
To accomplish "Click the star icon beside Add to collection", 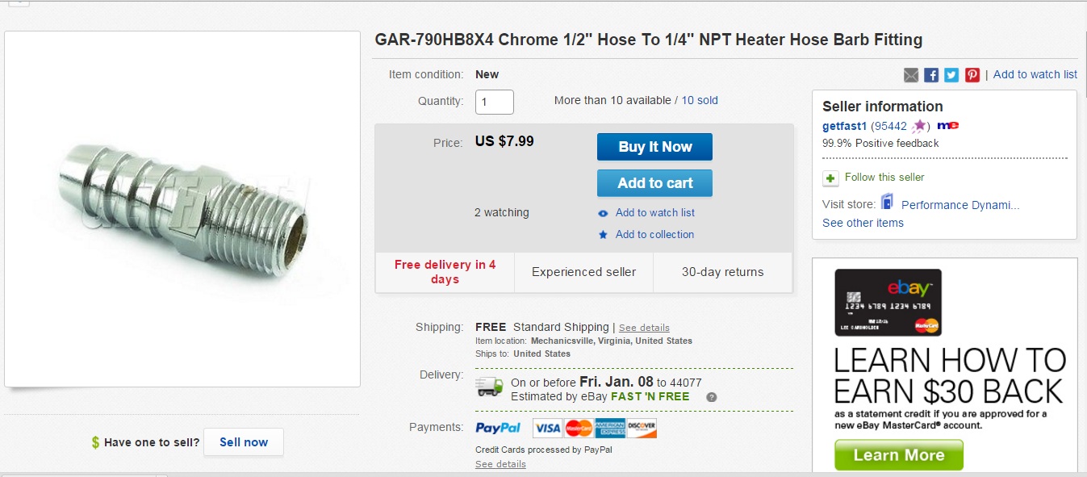I will tap(603, 235).
